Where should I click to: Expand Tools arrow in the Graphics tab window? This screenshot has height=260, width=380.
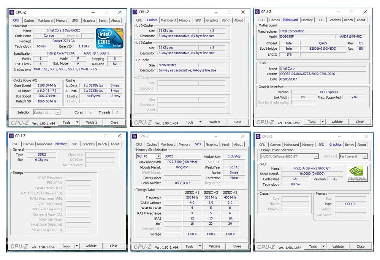tap(323, 247)
